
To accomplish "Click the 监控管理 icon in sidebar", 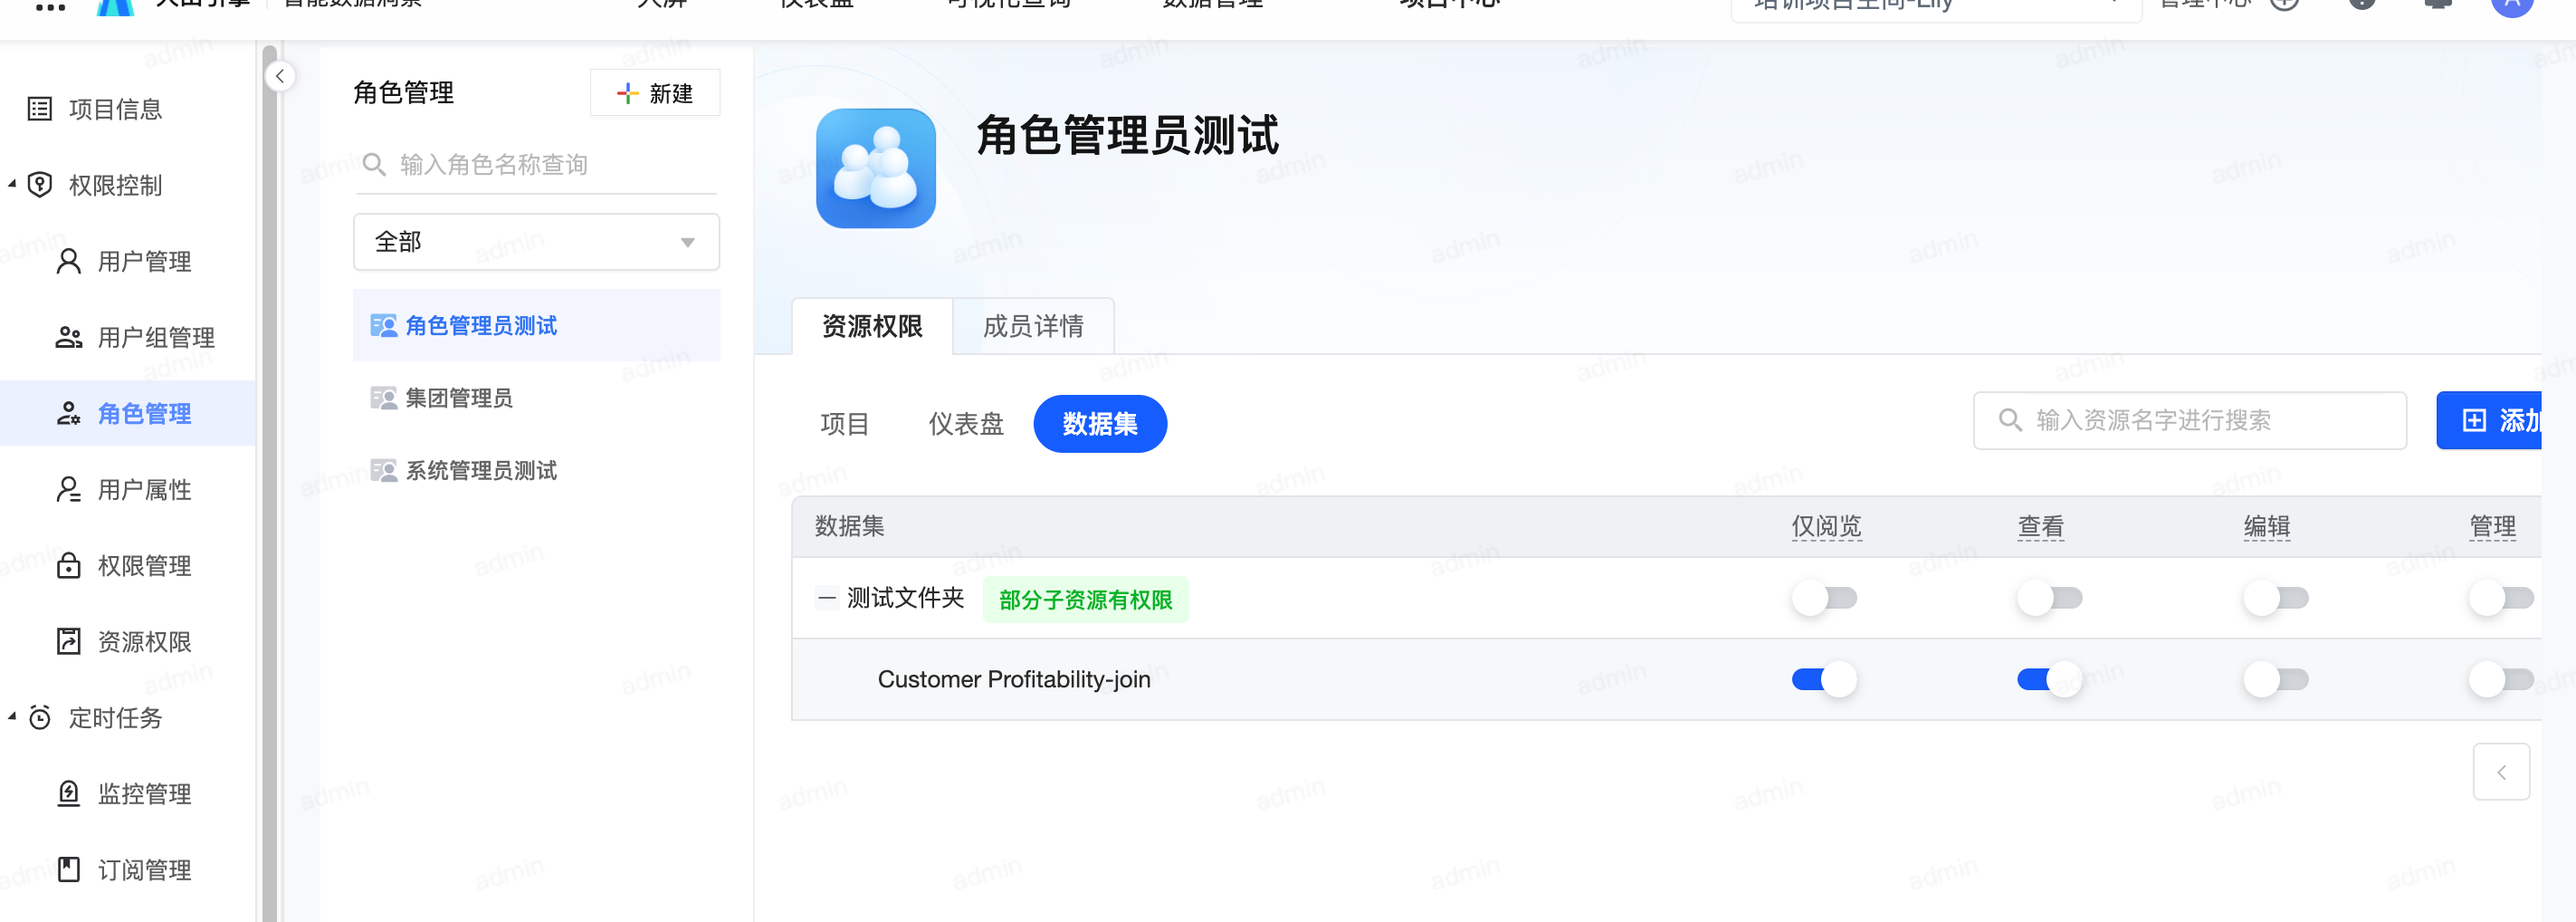I will tap(68, 794).
